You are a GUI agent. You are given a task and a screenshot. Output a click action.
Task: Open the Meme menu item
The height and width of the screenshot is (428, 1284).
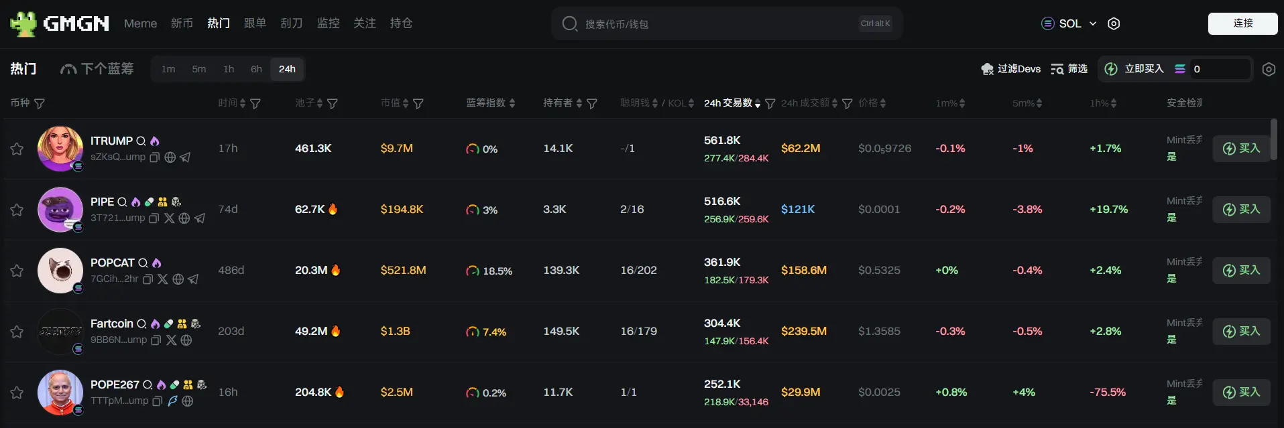pyautogui.click(x=140, y=23)
